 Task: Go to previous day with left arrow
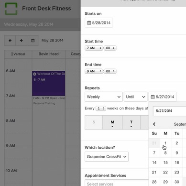tap(10, 41)
